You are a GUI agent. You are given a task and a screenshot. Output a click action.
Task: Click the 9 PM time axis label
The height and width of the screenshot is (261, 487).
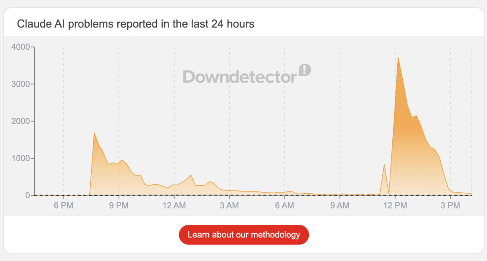119,206
